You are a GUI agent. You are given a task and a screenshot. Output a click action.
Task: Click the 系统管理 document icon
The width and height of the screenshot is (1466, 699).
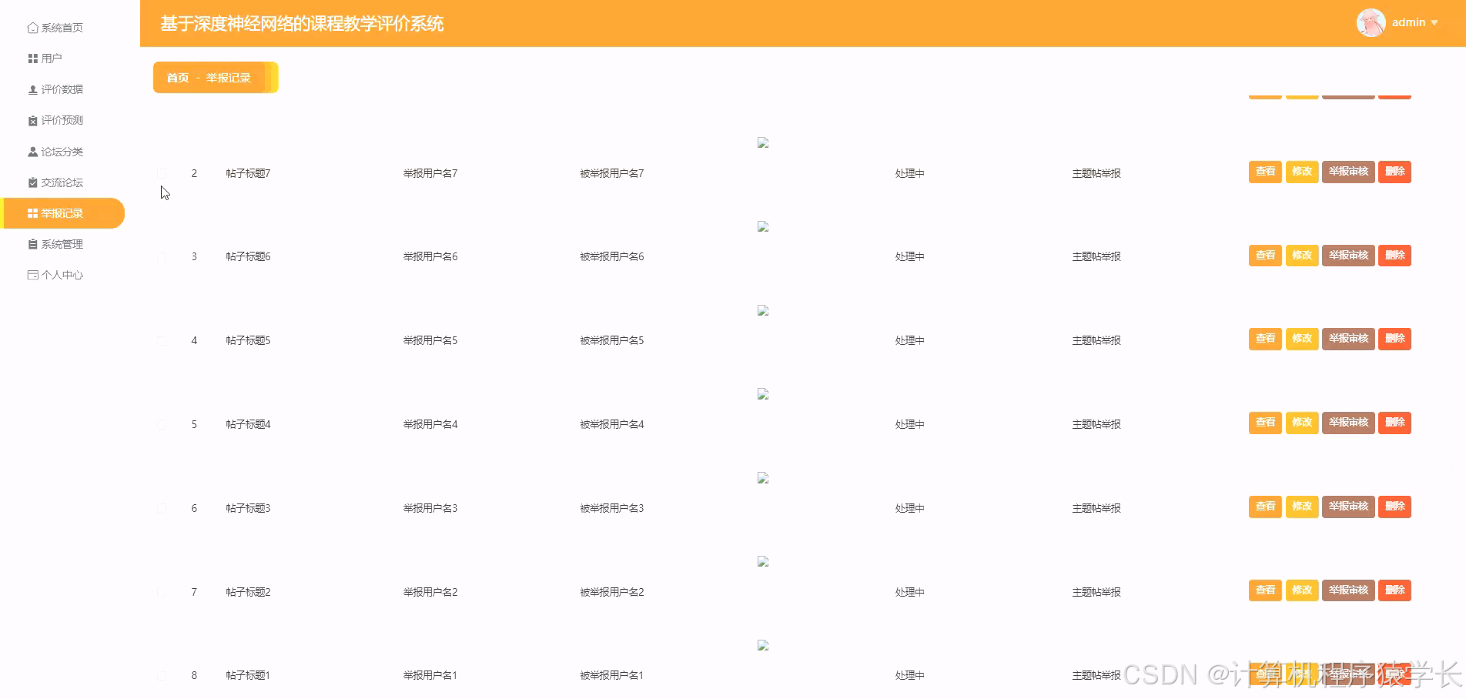[32, 244]
